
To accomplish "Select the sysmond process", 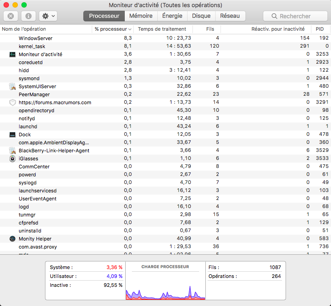I will (x=166, y=78).
